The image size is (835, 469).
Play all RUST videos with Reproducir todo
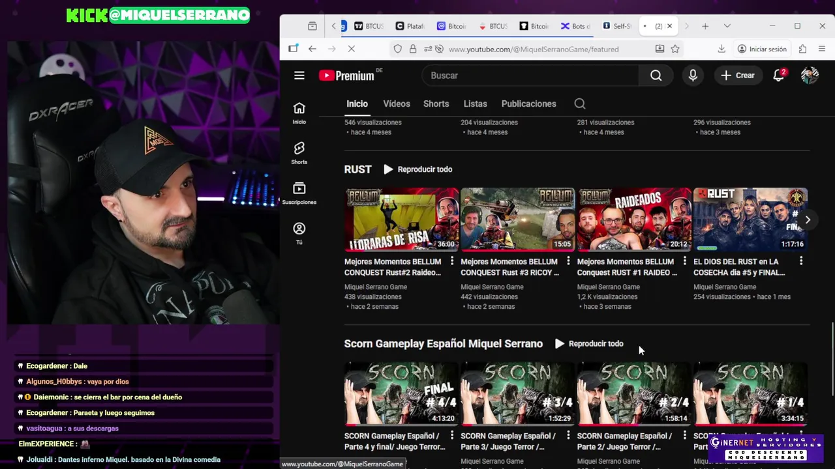point(417,169)
